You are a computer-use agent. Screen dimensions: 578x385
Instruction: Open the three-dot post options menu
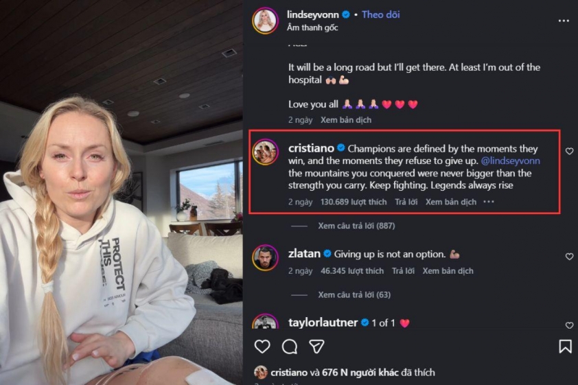click(563, 21)
